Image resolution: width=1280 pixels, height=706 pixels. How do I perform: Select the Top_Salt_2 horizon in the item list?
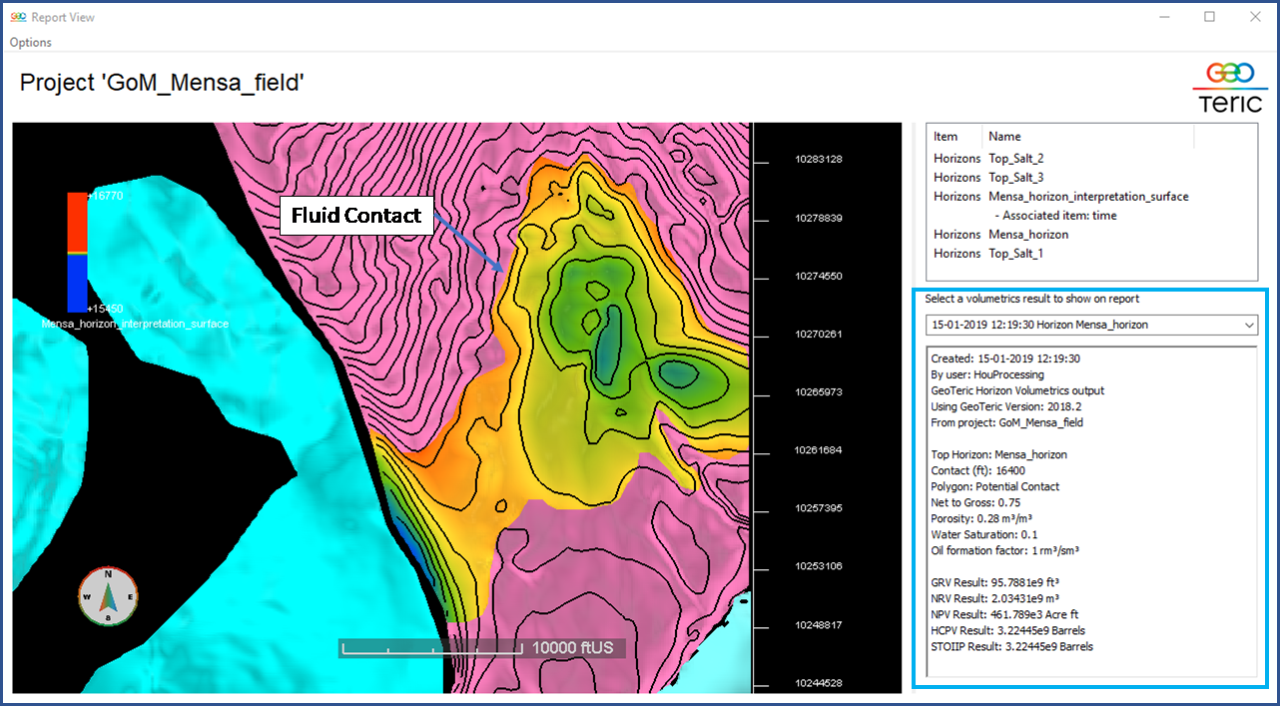coord(1015,158)
